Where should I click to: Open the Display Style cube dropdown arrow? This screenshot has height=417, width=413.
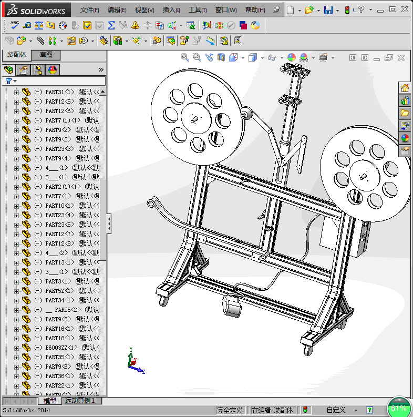(x=262, y=58)
